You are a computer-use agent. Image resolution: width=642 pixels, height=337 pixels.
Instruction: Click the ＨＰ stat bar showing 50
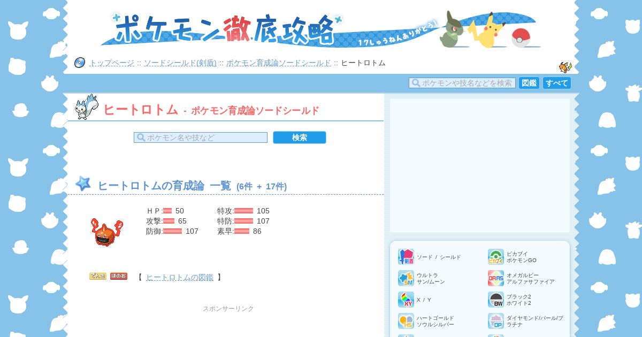tap(167, 211)
